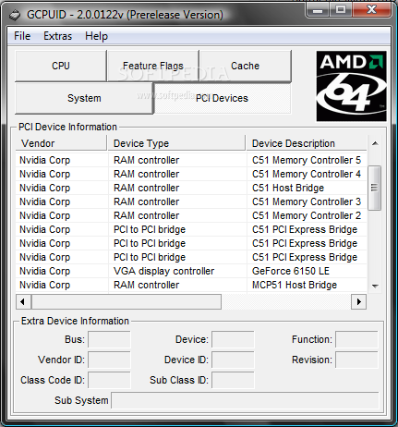This screenshot has height=427, width=398.
Task: Select the C51 Host Bridge row
Action: [191, 188]
